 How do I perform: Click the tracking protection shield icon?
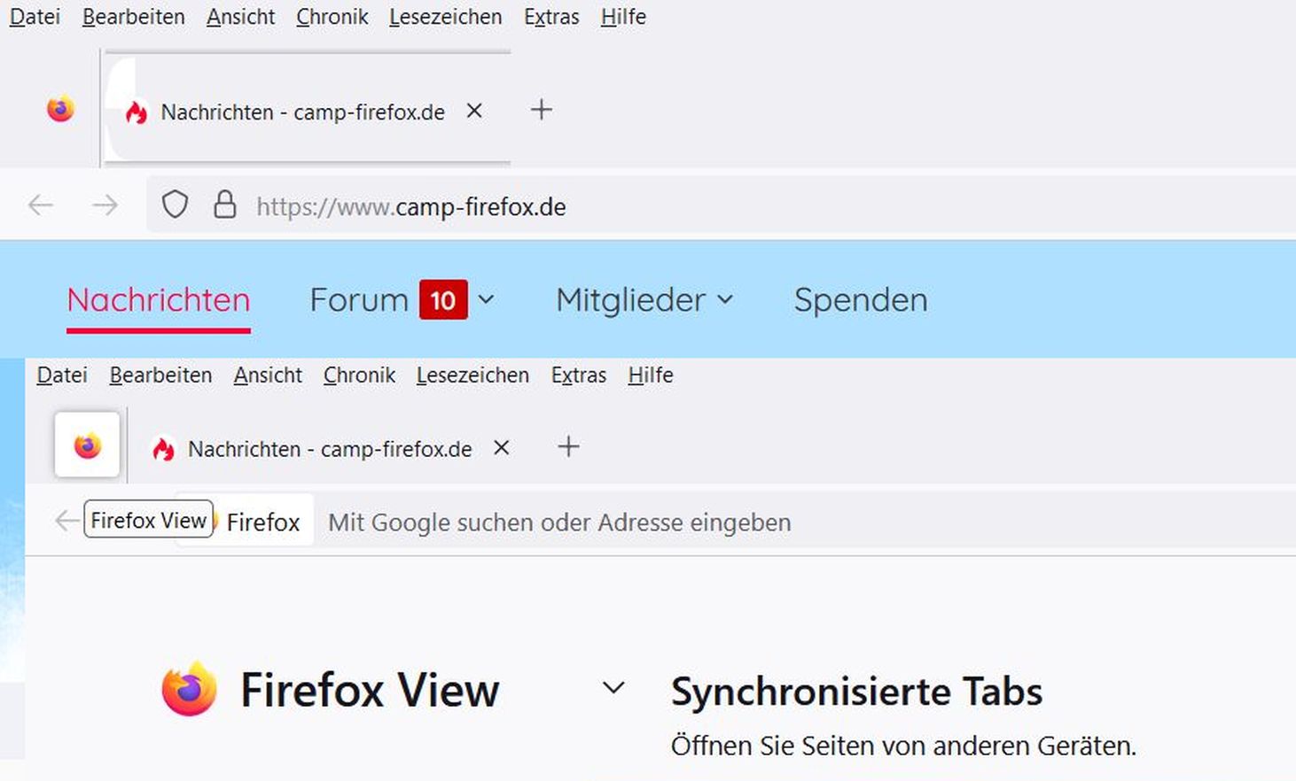175,205
